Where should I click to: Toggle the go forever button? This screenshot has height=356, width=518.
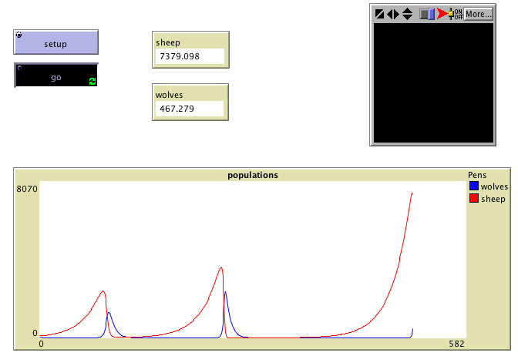coord(56,77)
